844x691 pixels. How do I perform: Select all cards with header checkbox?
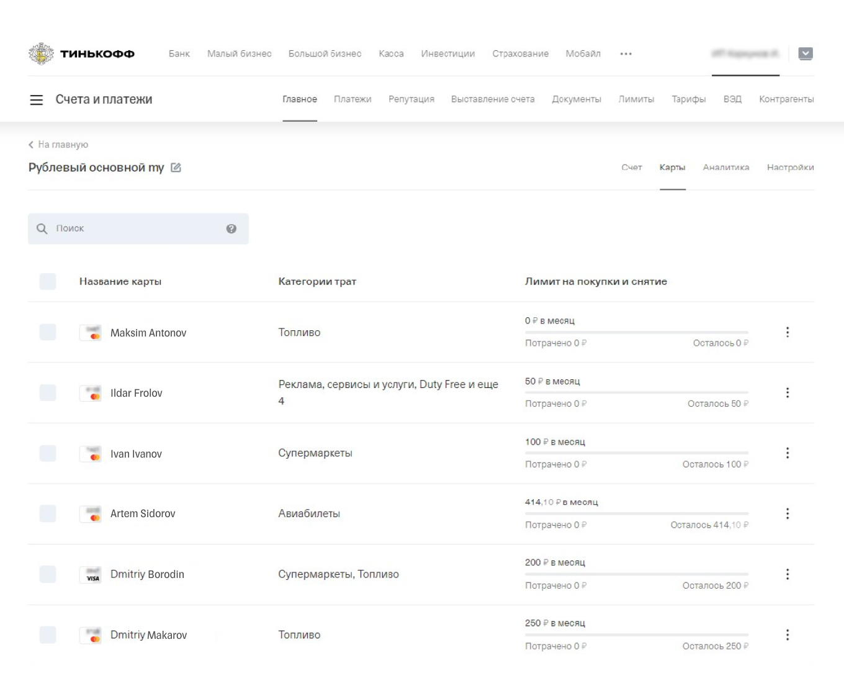[x=48, y=281]
